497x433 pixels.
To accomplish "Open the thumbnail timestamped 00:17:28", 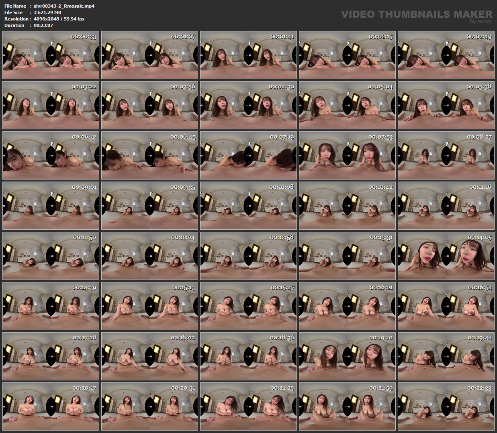I will point(51,356).
